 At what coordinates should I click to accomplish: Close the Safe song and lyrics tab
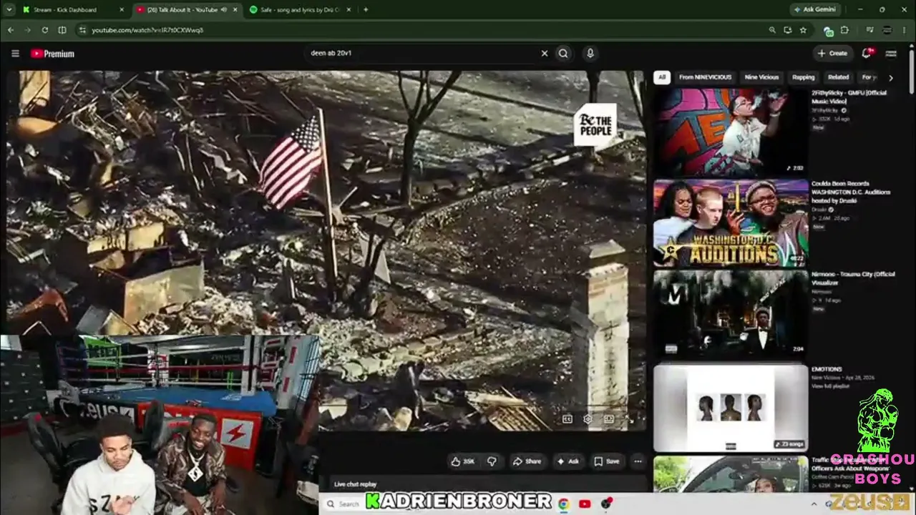click(349, 10)
